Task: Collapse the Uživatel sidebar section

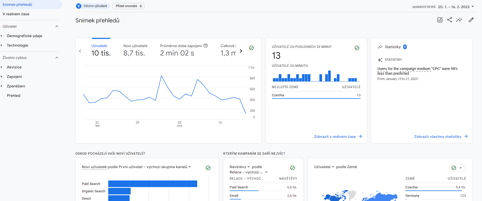Action: 57,26
